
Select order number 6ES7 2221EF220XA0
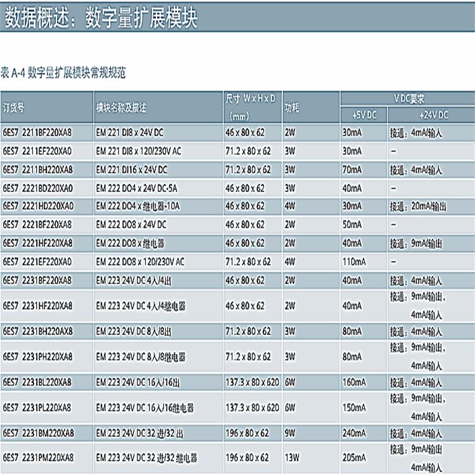(x=37, y=262)
